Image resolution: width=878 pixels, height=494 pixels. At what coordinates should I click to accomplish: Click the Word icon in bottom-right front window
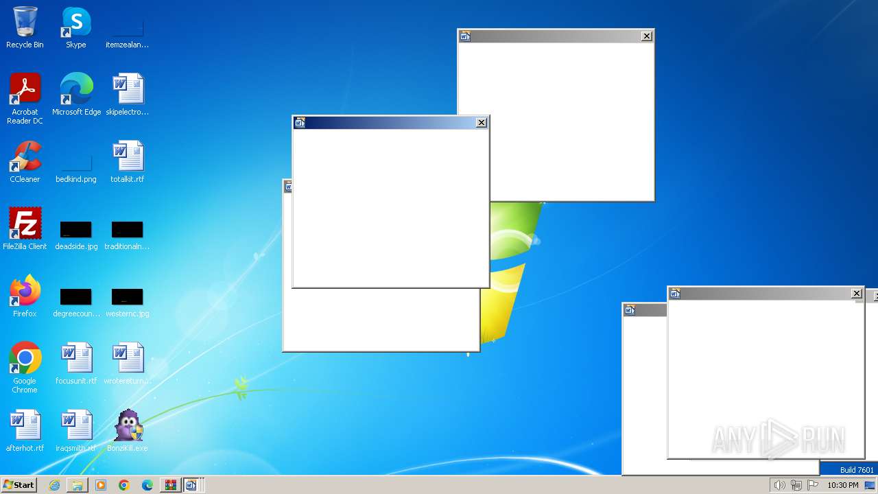[x=675, y=293]
